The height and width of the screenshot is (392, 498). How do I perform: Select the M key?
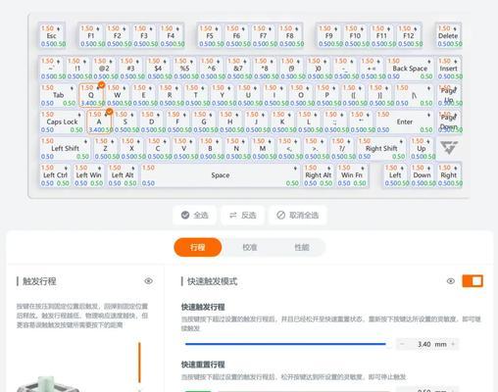pyautogui.click(x=263, y=149)
